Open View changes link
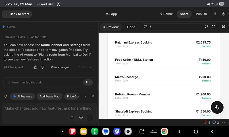 point(60,67)
